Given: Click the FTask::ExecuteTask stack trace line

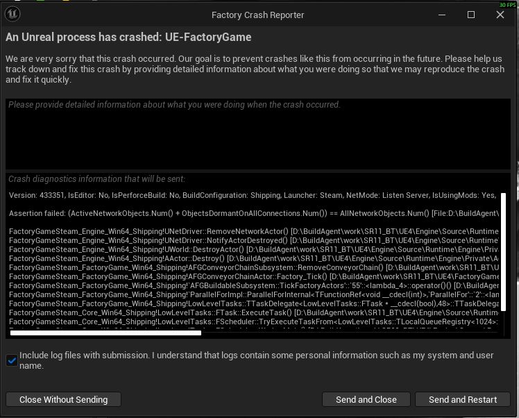Looking at the screenshot, I should click(253, 312).
